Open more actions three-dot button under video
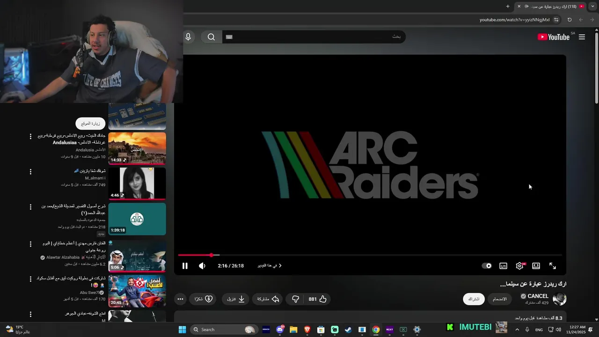Image resolution: width=599 pixels, height=337 pixels. pyautogui.click(x=180, y=299)
